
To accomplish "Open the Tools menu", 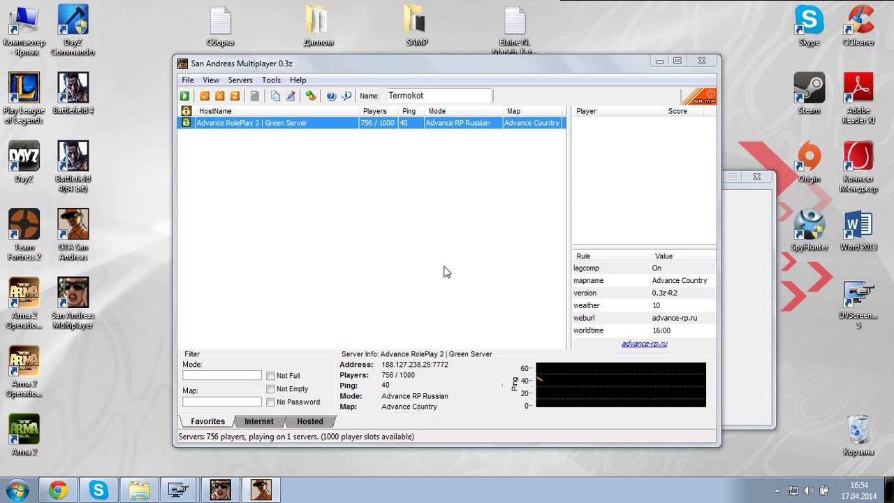I will (x=271, y=80).
